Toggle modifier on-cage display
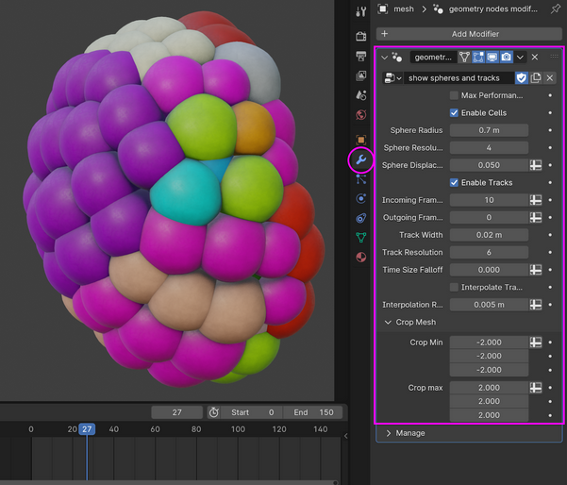 pos(464,58)
